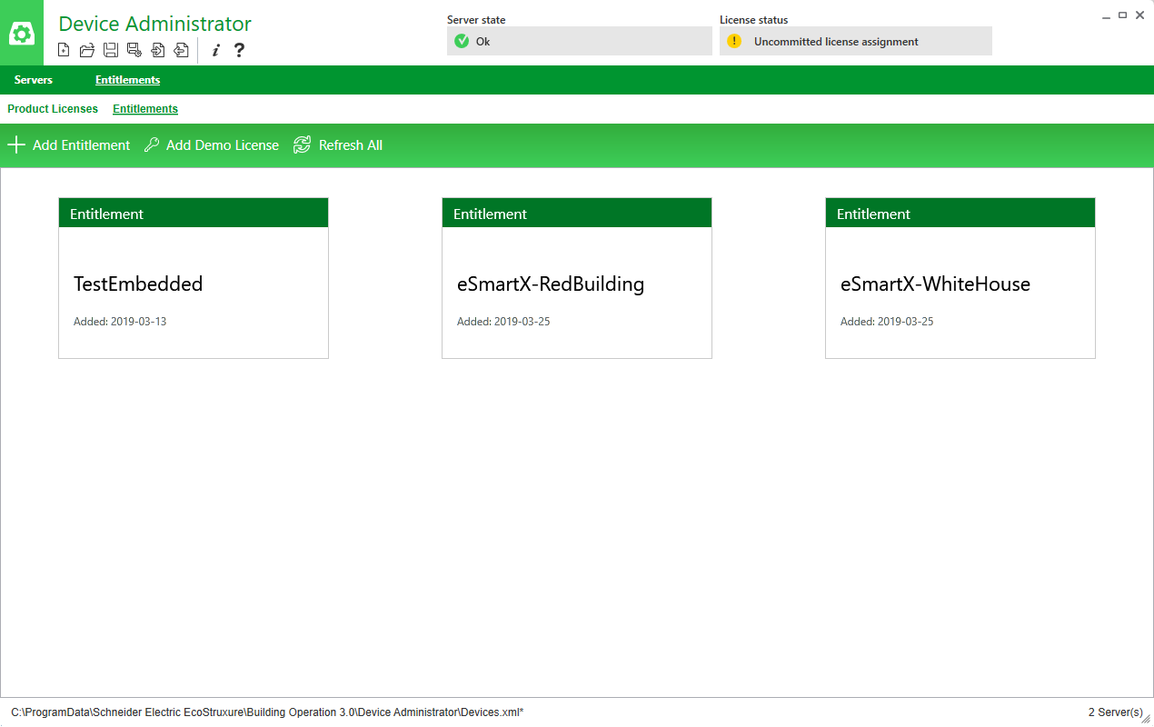This screenshot has height=727, width=1154.
Task: Switch to the Servers tab
Action: [x=34, y=80]
